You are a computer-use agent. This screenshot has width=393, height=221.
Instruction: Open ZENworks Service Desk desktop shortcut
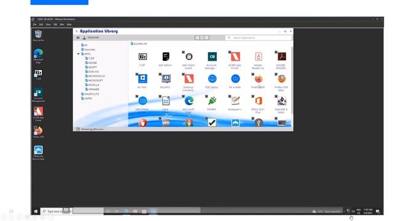pyautogui.click(x=38, y=153)
